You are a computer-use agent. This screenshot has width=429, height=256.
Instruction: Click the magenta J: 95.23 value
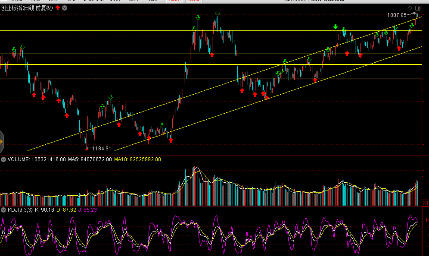(x=88, y=210)
